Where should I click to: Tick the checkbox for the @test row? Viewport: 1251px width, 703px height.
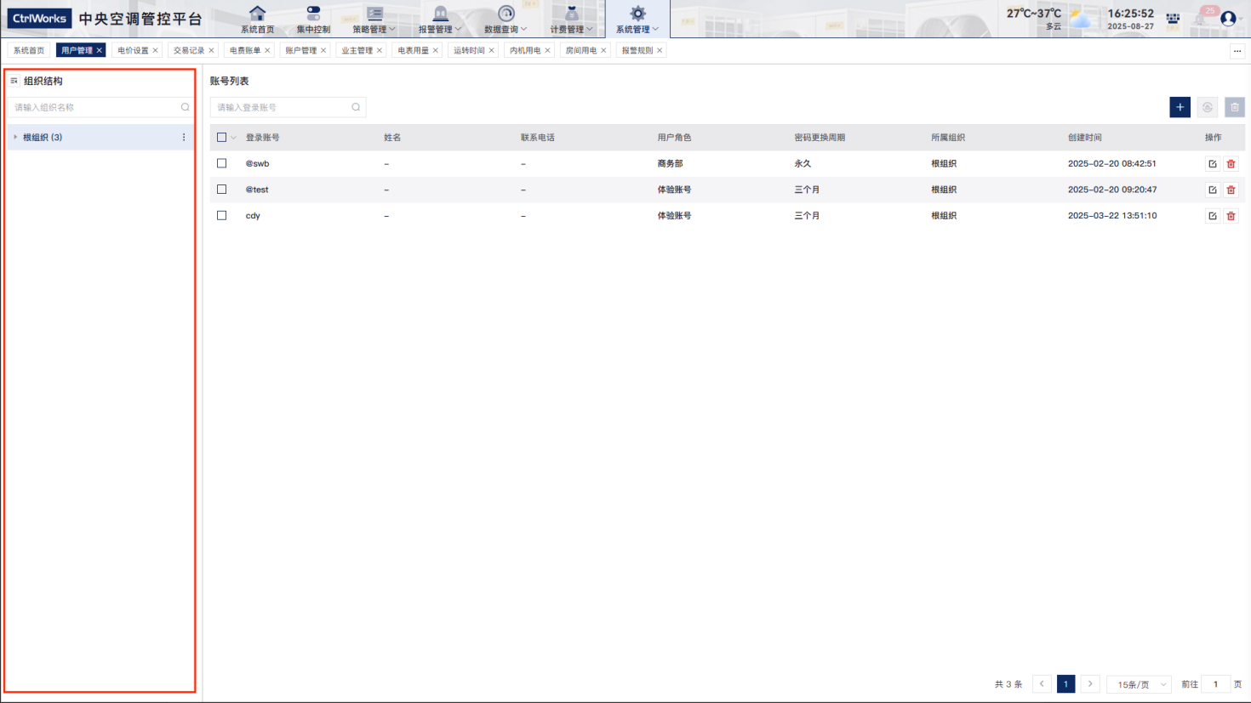[x=222, y=190]
